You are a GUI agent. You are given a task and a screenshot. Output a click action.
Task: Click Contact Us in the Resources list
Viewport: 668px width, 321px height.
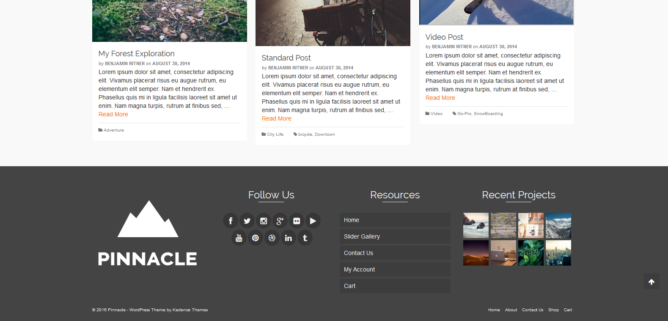click(x=358, y=253)
